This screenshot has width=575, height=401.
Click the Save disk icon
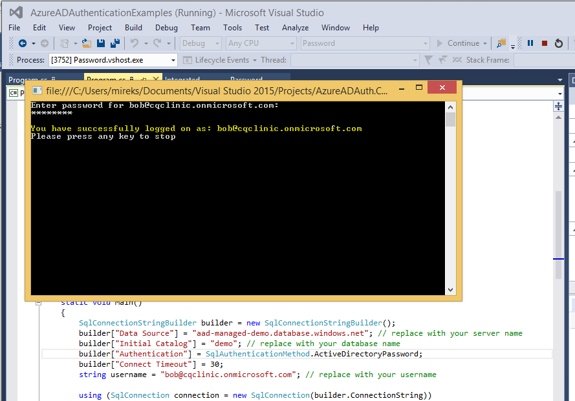pyautogui.click(x=101, y=43)
